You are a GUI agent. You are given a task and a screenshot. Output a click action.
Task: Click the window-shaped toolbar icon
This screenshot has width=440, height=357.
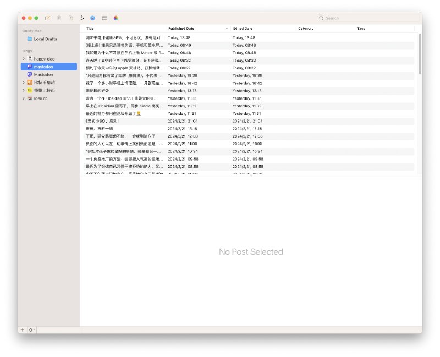point(104,18)
